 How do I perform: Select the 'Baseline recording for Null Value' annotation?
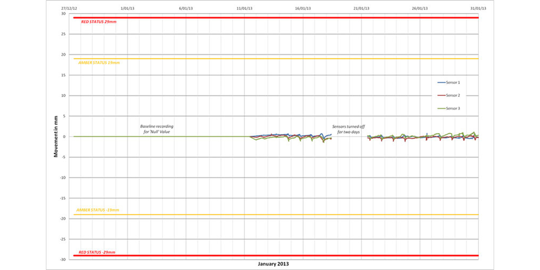click(156, 129)
